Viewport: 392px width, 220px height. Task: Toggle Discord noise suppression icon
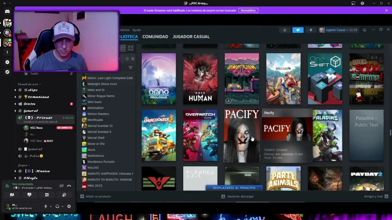tap(62, 186)
